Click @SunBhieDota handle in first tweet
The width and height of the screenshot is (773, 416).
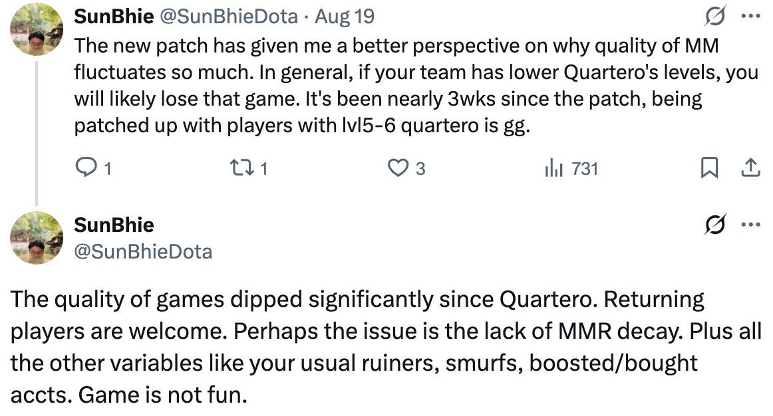coord(229,17)
